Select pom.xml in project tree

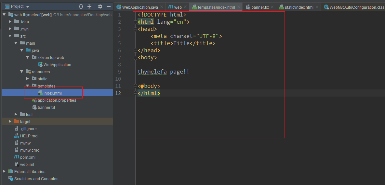(x=28, y=157)
